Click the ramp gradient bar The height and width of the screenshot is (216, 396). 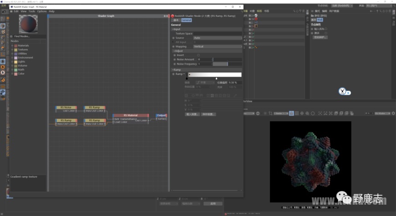pos(214,74)
